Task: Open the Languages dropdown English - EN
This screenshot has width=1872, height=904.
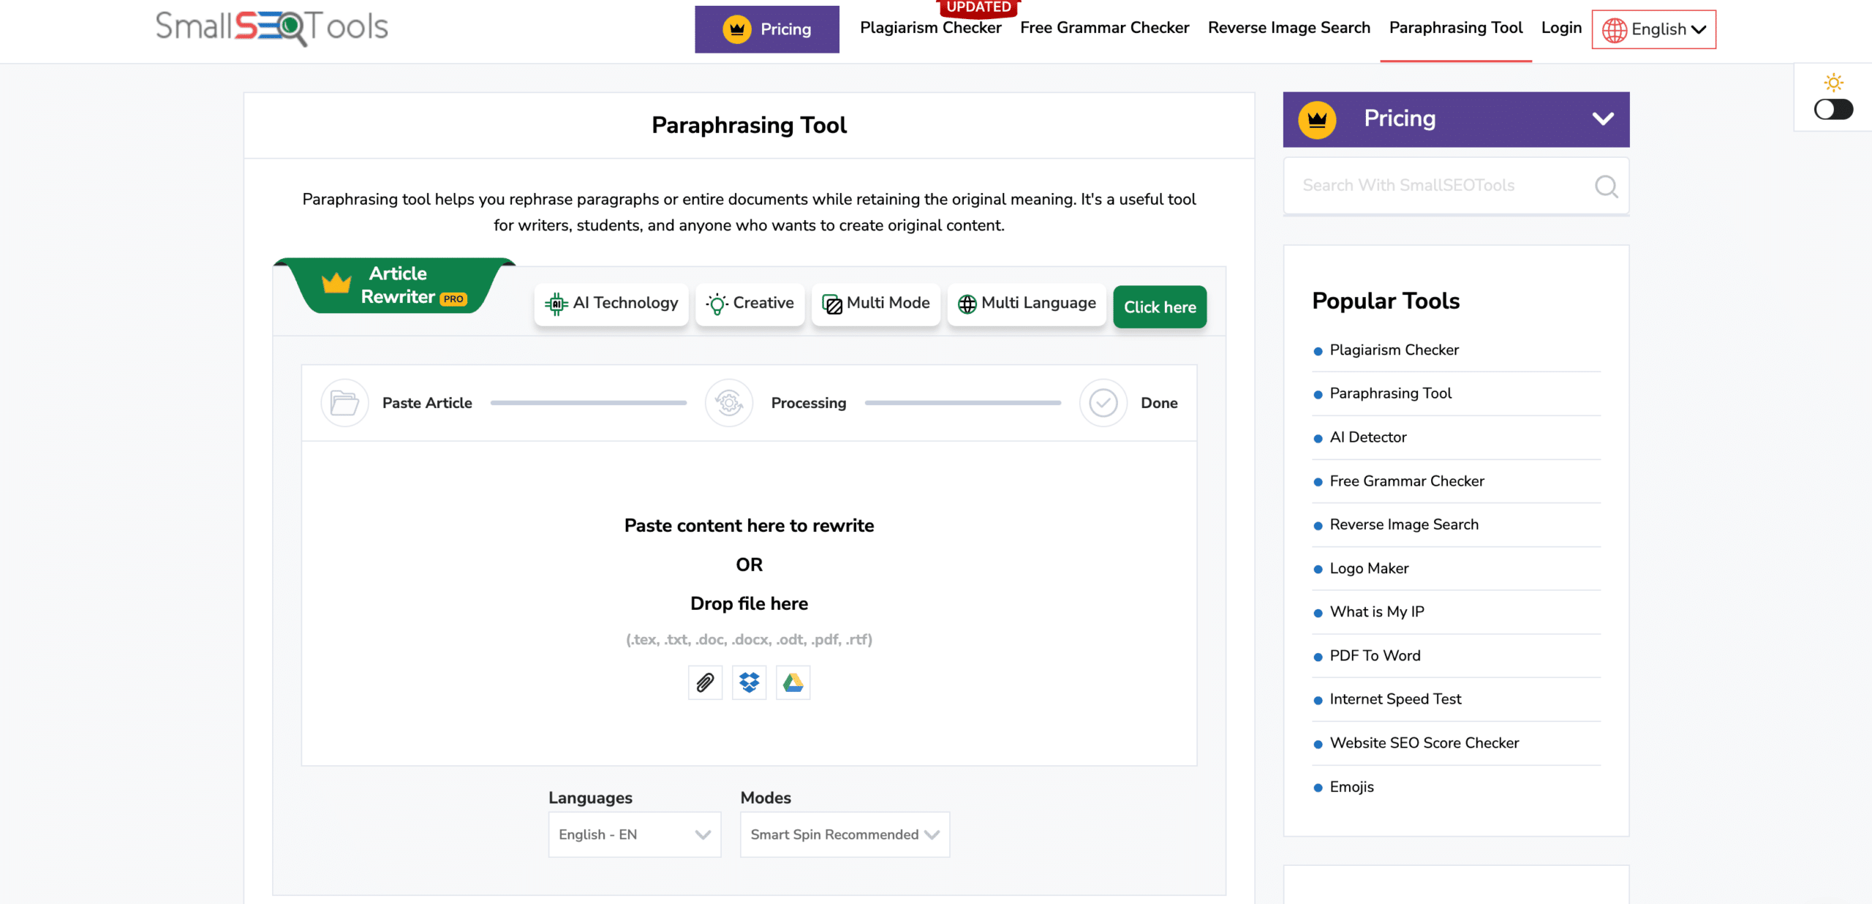Action: (634, 835)
